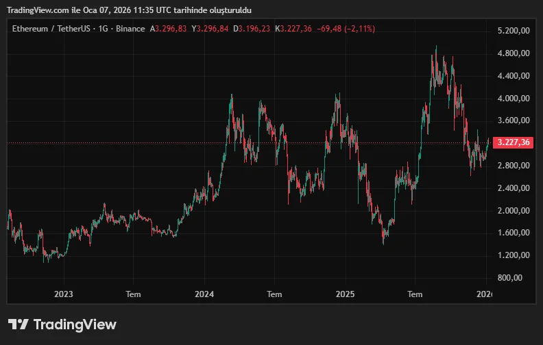The width and height of the screenshot is (543, 345).
Task: Click the high value Y3.296,84
Action: 210,29
